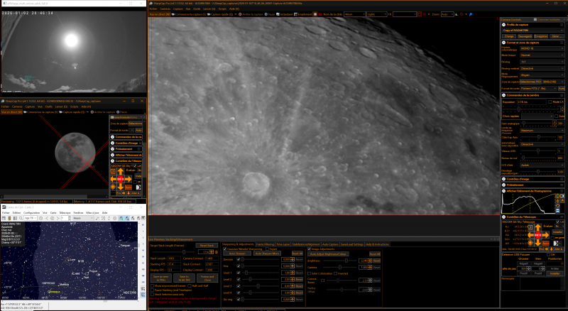Viewport: 568px width, 311px height.
Task: Click the down arrow in small SharpCap telescope controls
Action: (x=121, y=187)
